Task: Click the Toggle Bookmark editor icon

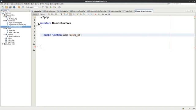Action: (x=84, y=14)
